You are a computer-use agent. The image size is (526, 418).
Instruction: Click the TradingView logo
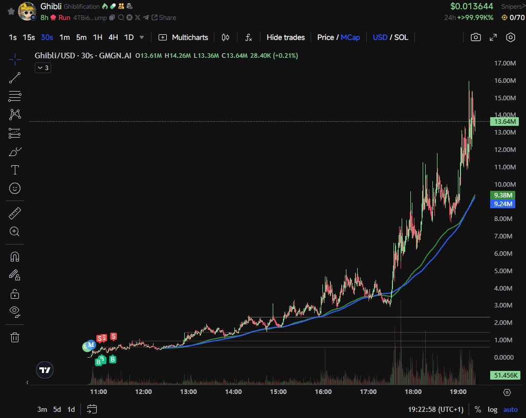45,370
